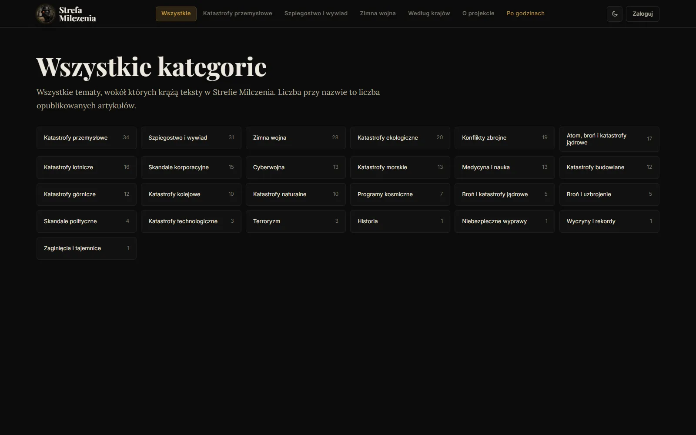Click the Wszystkie kategorie page heading
Screen dimensions: 696x435
point(151,67)
